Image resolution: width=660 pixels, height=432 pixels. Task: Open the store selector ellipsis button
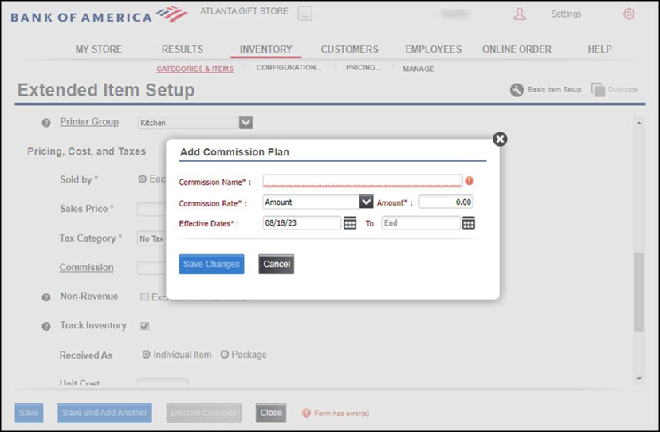(305, 14)
